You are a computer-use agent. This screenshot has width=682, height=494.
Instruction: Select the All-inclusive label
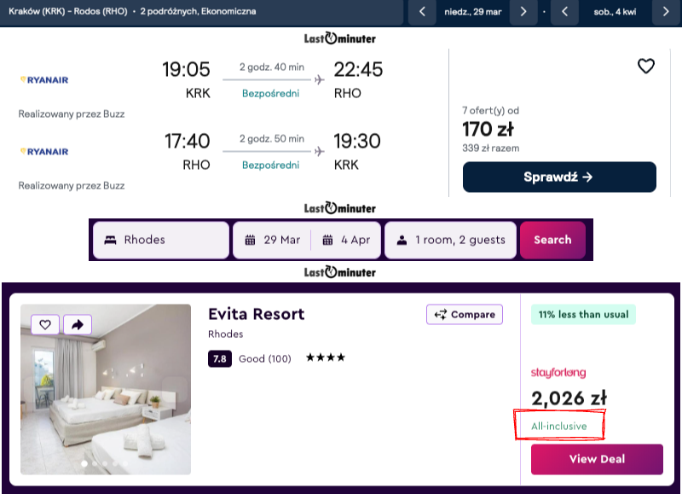click(x=559, y=426)
